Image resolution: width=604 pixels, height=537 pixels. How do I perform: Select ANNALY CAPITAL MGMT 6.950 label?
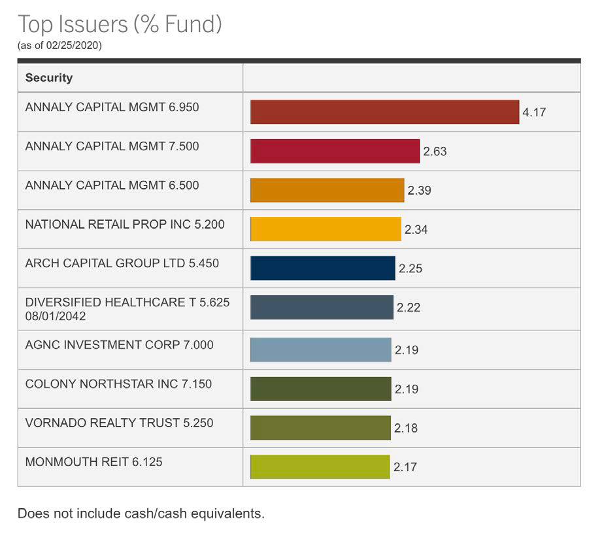pyautogui.click(x=112, y=107)
